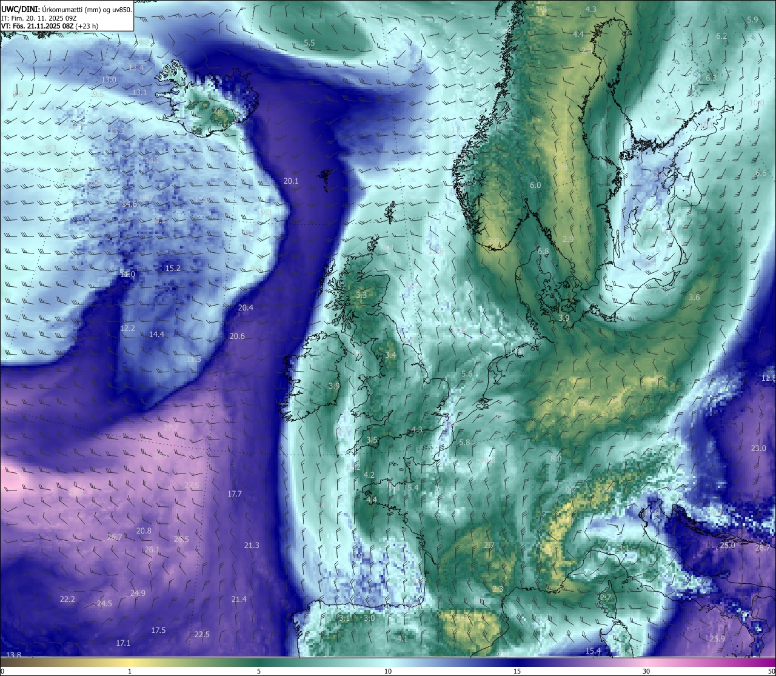Click the 15.2 value in the Atlantic

pos(173,267)
